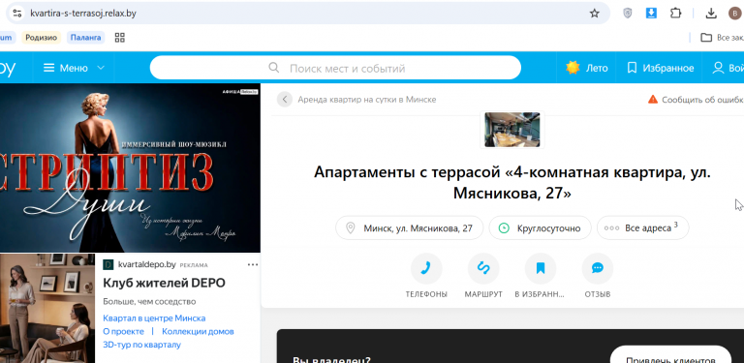Open Избранное favorites in header
Image resolution: width=744 pixels, height=363 pixels.
click(x=660, y=68)
